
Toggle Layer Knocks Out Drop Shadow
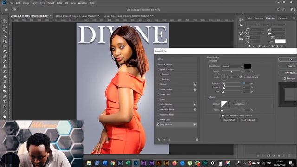223,116
